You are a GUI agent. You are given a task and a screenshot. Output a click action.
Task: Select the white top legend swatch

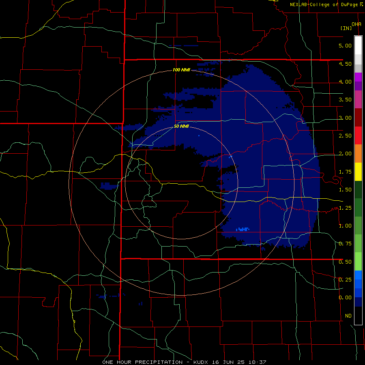point(358,45)
